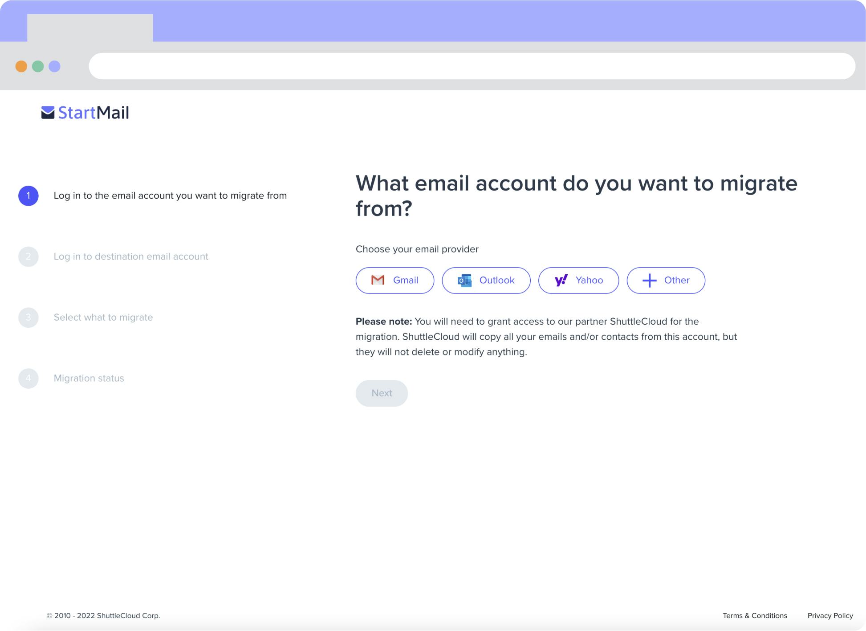Click the Gmail M logo icon

[x=377, y=280]
